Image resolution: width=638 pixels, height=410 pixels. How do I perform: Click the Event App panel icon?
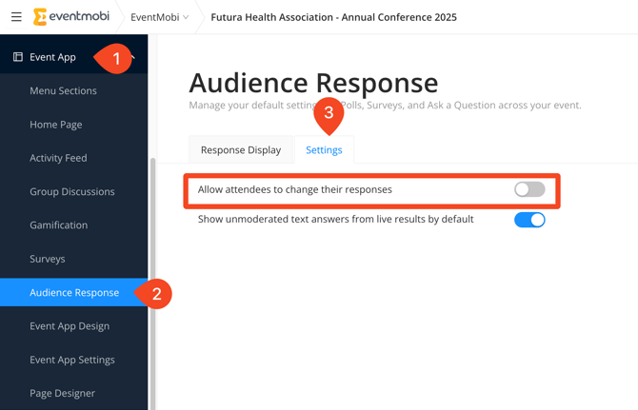click(x=18, y=57)
